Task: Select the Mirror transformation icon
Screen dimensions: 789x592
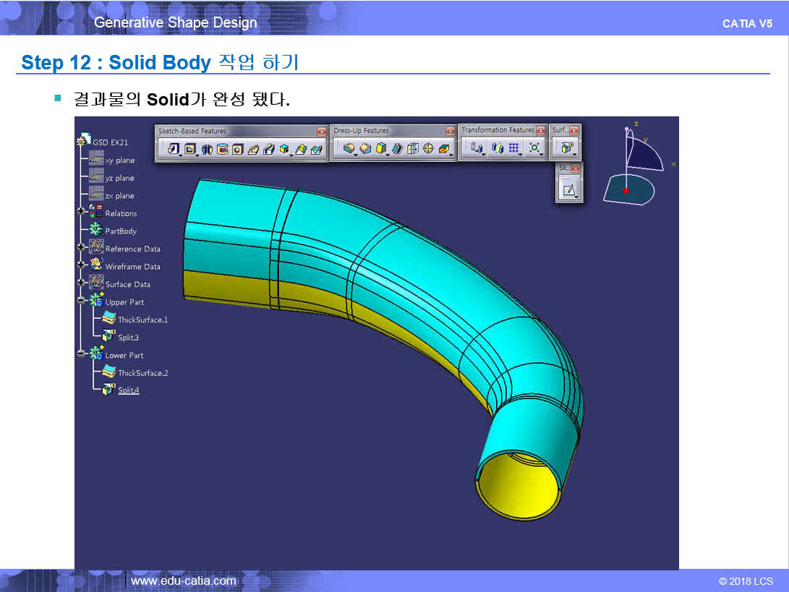Action: point(498,148)
